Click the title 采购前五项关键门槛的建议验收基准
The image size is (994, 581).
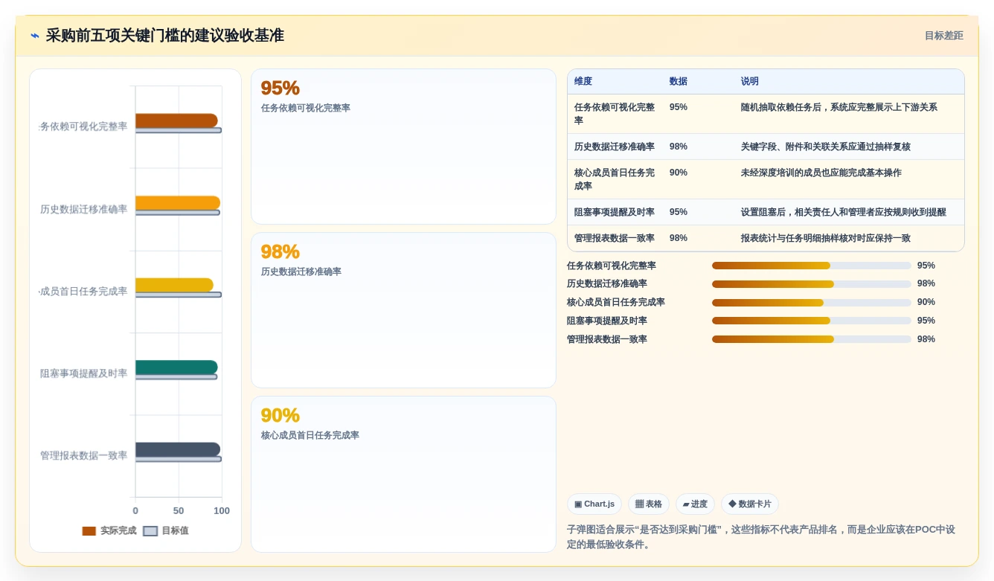coord(165,36)
